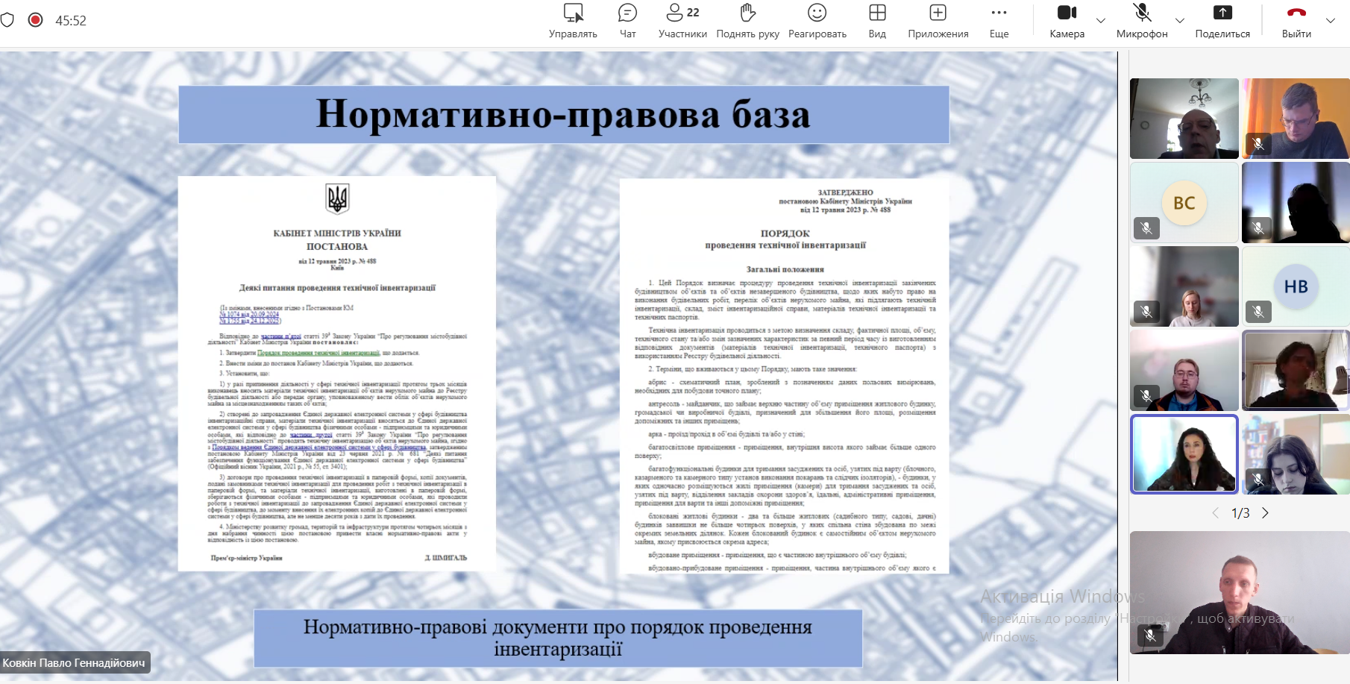This screenshot has height=684, width=1350.
Task: Show the Участники participants list
Action: (682, 21)
